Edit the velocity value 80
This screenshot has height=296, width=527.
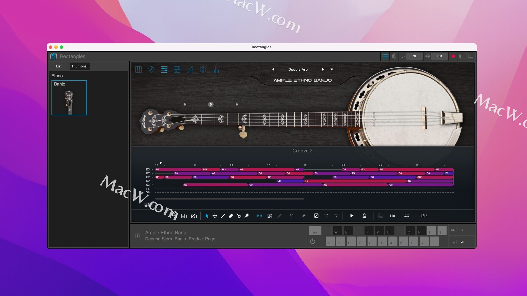pyautogui.click(x=291, y=216)
